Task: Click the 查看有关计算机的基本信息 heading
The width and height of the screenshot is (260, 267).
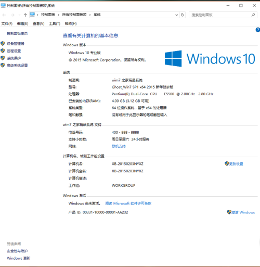Action: tap(90, 36)
